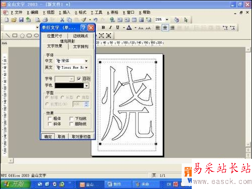Enable the 粗体 bold checkbox
The image size is (252, 189).
(x=50, y=119)
